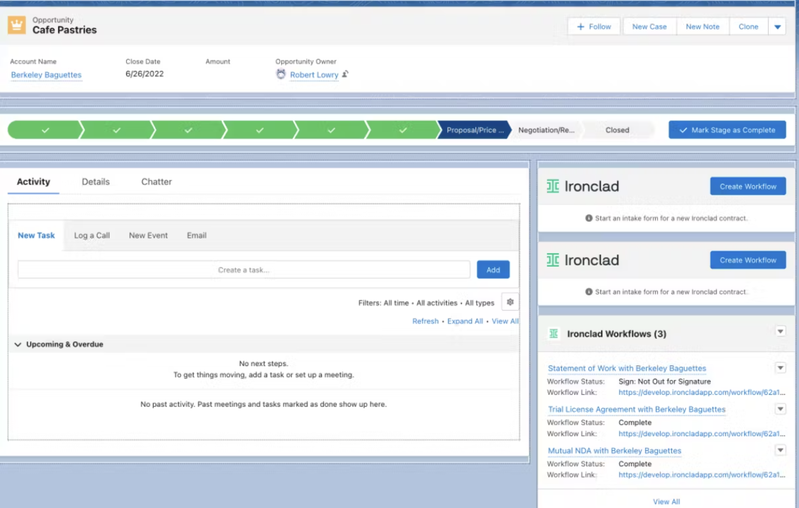Image resolution: width=799 pixels, height=508 pixels.
Task: Select the second completed stage in path
Action: (x=116, y=130)
